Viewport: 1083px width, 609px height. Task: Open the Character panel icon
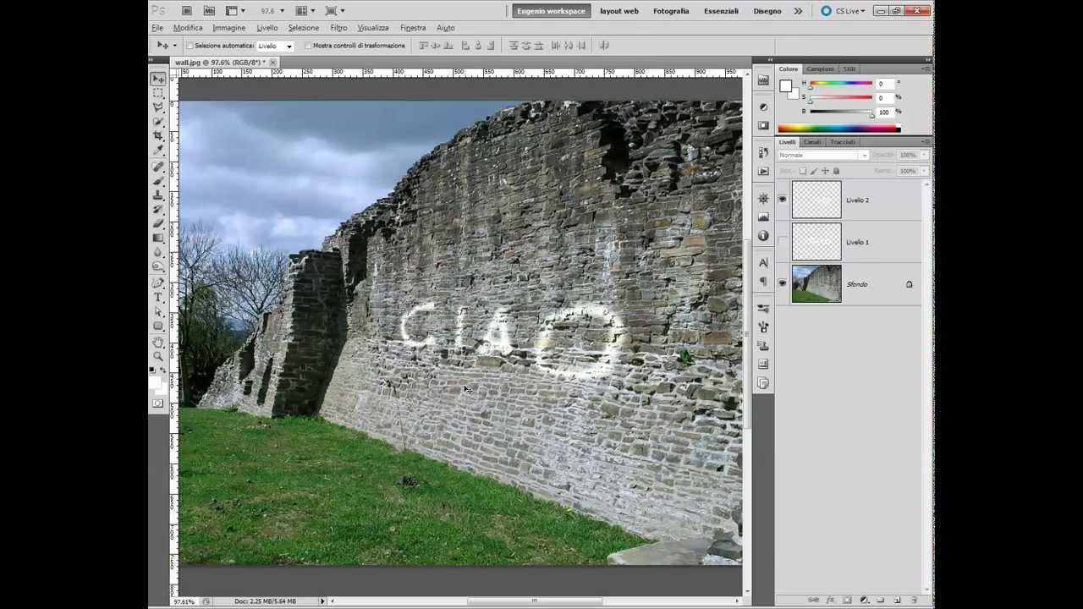click(x=763, y=263)
